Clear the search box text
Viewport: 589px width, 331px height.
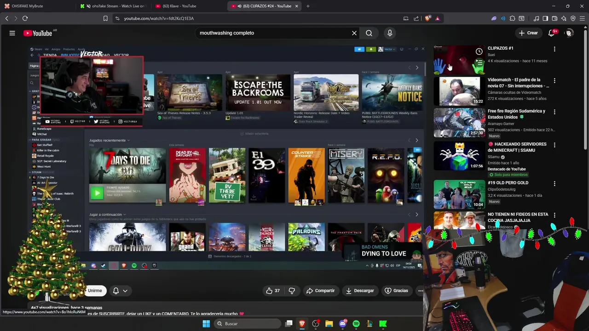coord(354,33)
